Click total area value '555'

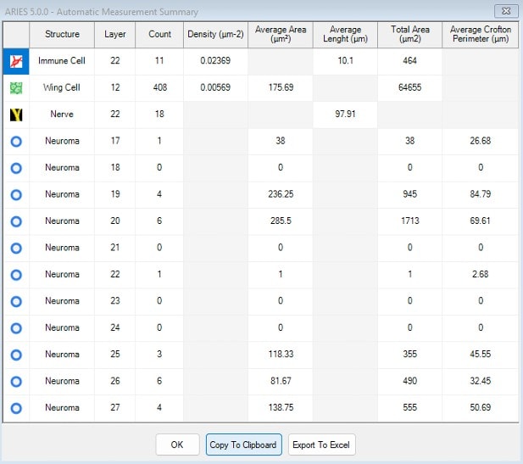coord(410,407)
